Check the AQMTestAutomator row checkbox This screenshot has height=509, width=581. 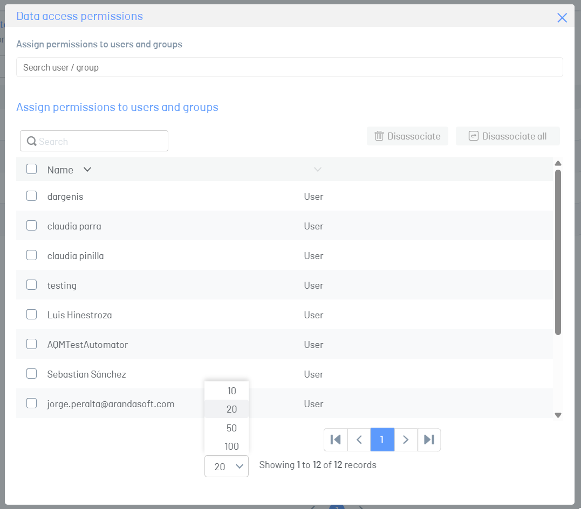coord(31,344)
